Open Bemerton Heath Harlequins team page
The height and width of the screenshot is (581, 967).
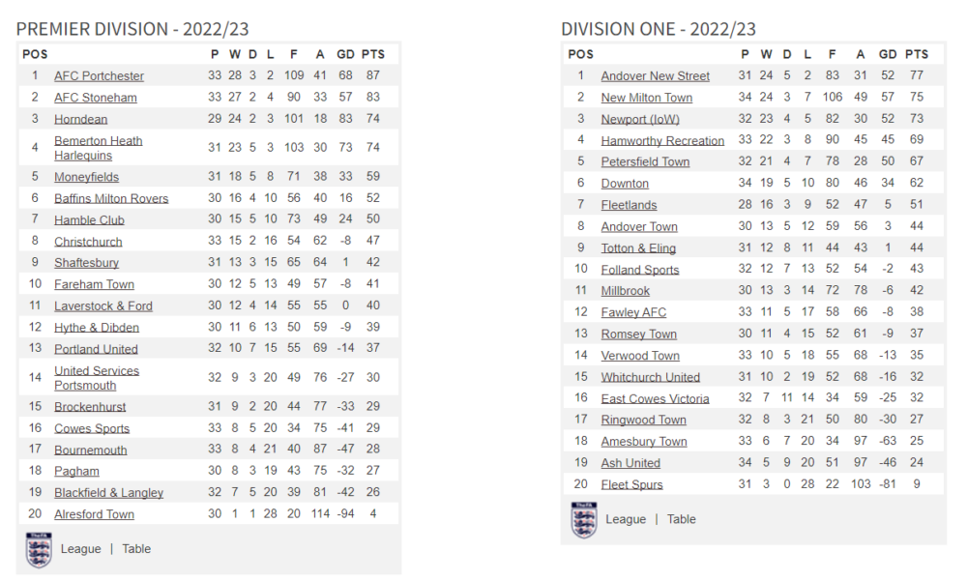[x=98, y=148]
